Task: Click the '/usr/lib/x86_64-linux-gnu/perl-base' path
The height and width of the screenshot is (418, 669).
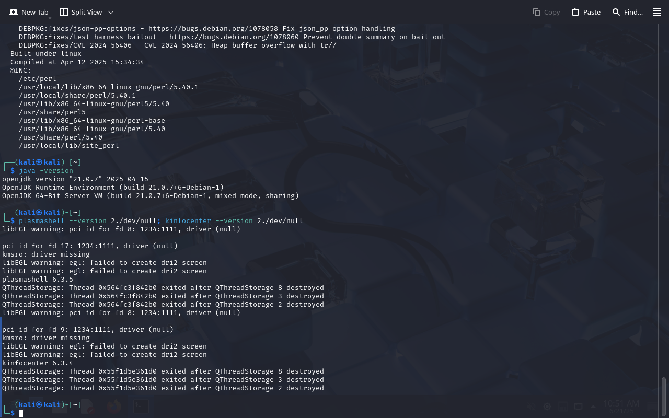Action: click(92, 121)
